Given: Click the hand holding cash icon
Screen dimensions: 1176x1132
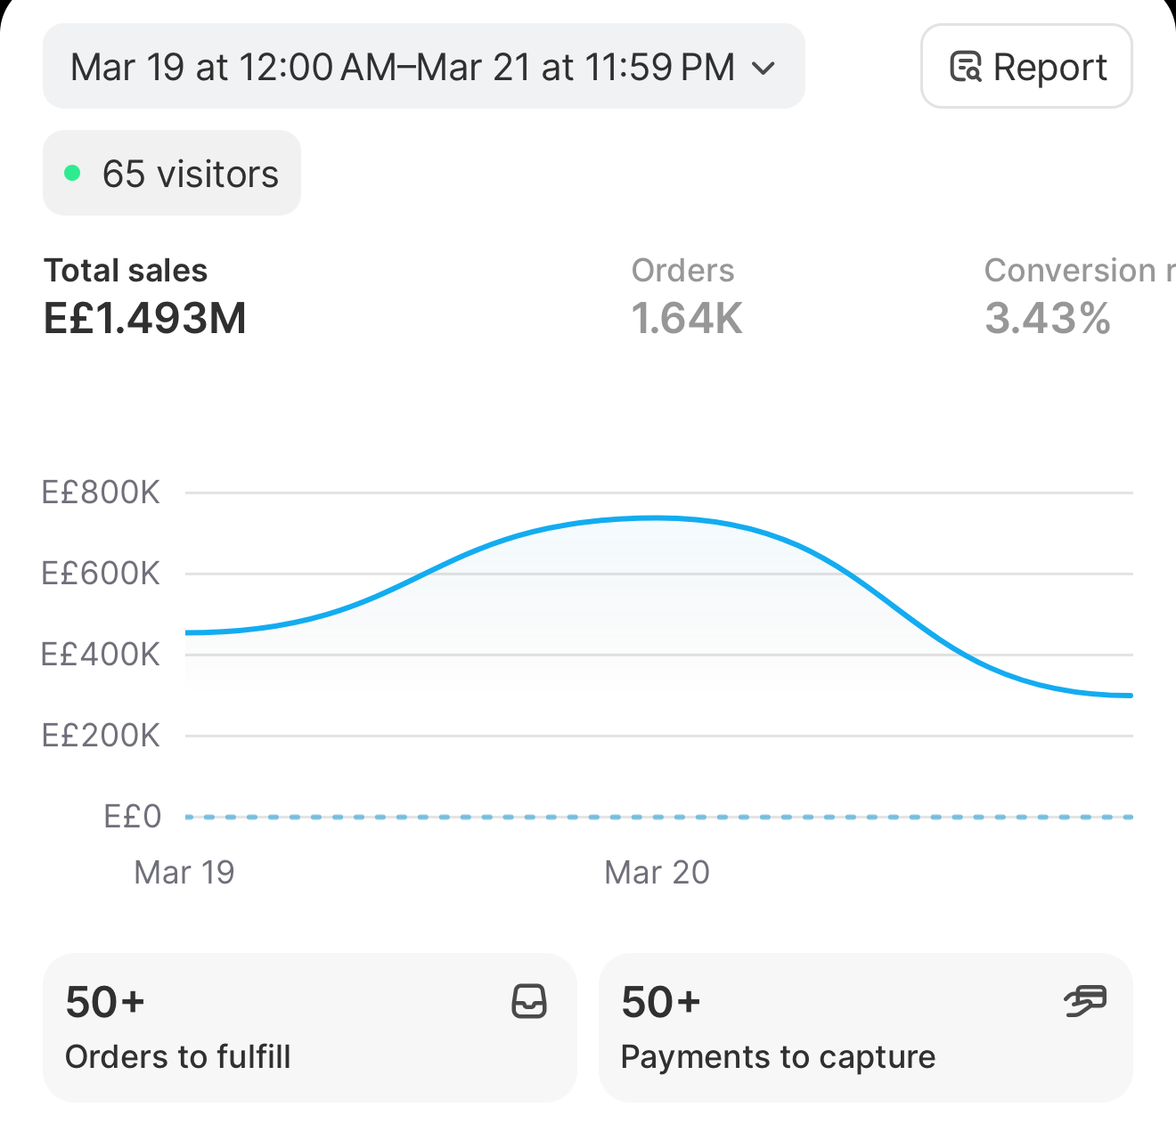Looking at the screenshot, I should pos(1085,1001).
